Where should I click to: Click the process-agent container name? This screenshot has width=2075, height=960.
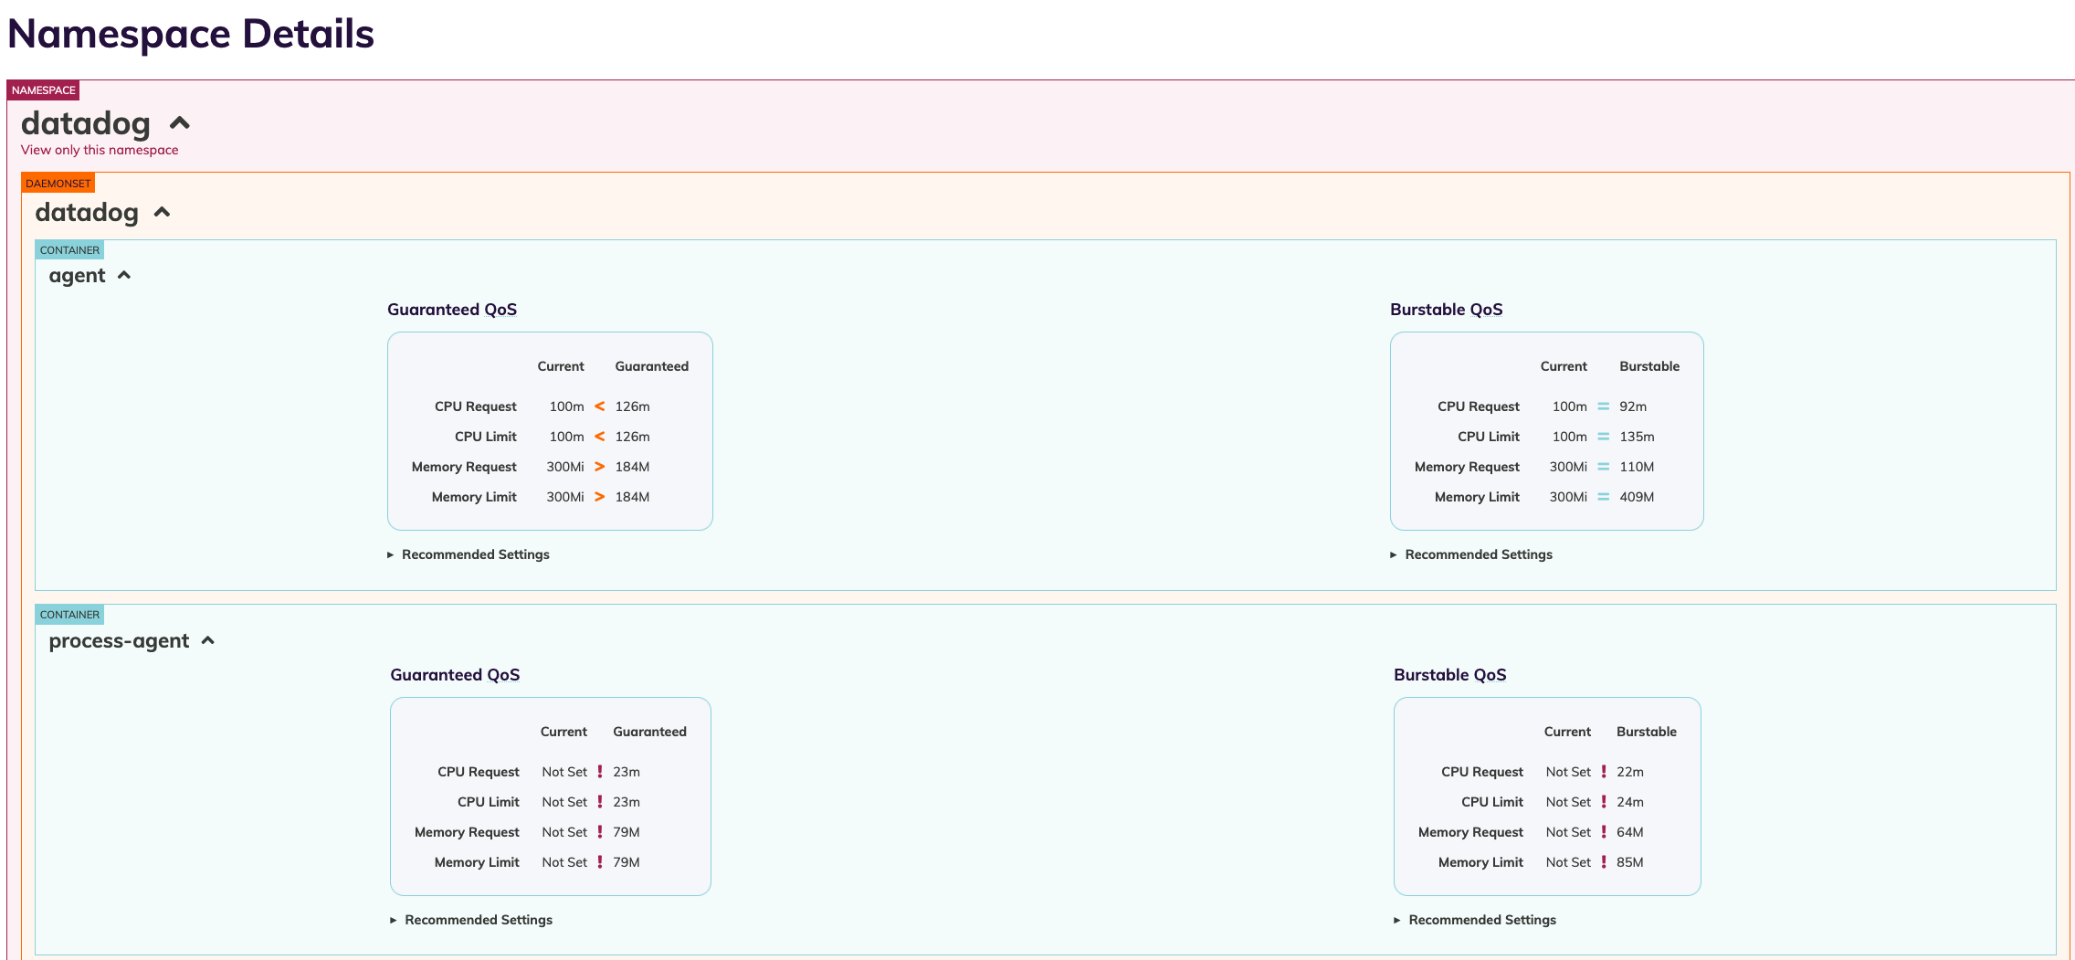119,641
